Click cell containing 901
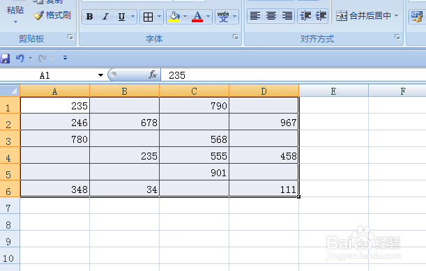Image resolution: width=426 pixels, height=271 pixels. pyautogui.click(x=194, y=172)
